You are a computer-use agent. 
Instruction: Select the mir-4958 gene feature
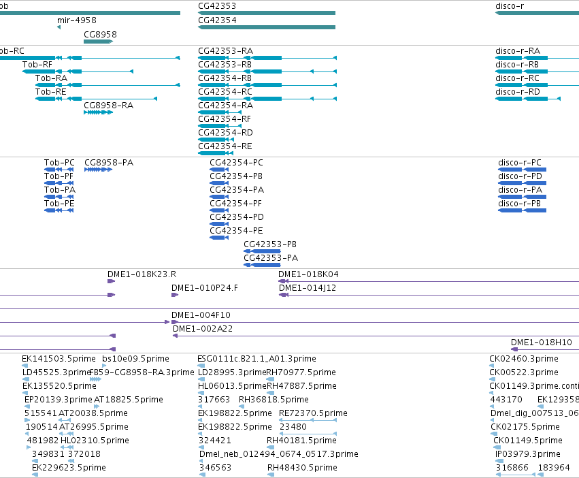tap(59, 27)
